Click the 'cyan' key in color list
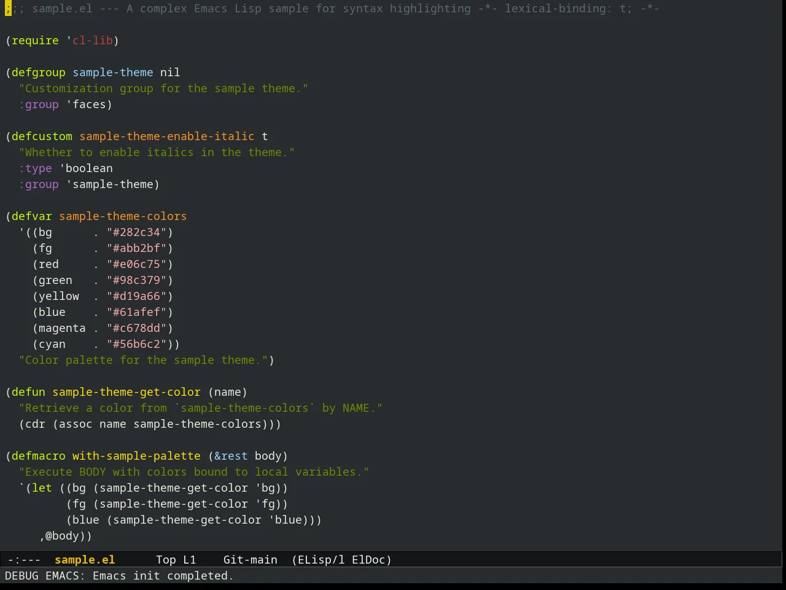This screenshot has width=786, height=590. point(52,344)
